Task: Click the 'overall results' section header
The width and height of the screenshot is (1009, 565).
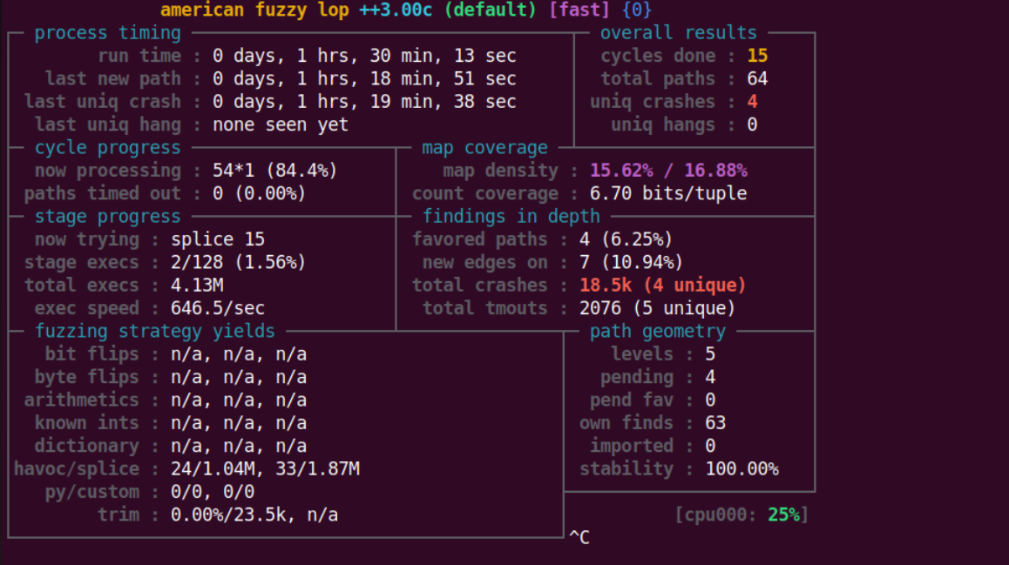Action: pyautogui.click(x=679, y=33)
